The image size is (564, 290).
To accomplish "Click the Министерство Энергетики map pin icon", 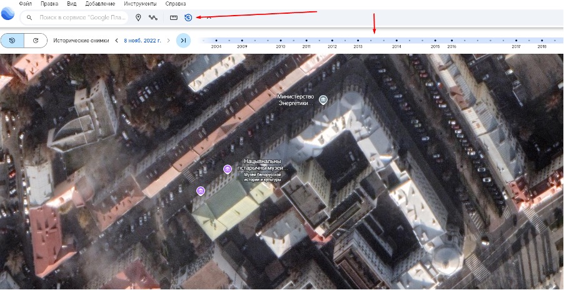I will (323, 99).
